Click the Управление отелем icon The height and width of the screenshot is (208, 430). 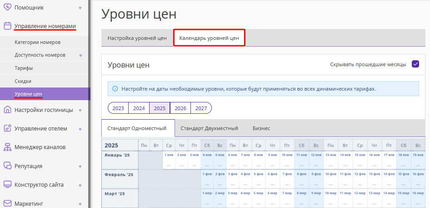pyautogui.click(x=7, y=128)
